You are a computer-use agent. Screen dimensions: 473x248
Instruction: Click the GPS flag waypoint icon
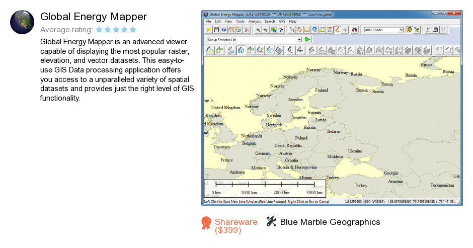[428, 30]
